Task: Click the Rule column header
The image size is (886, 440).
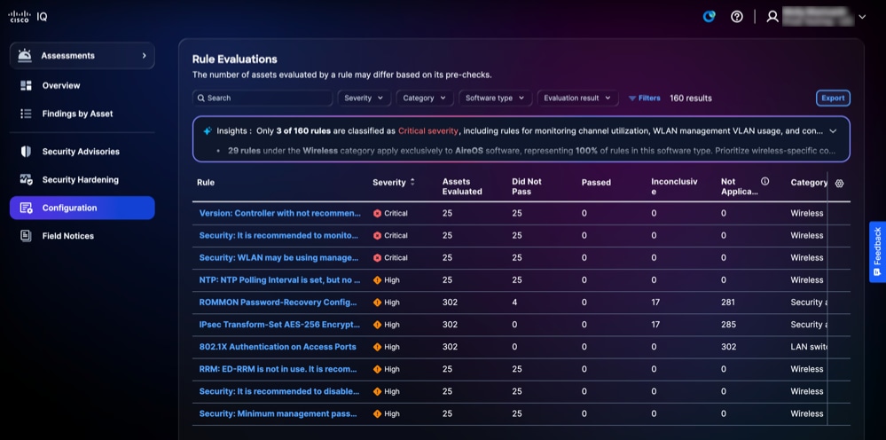Action: 206,183
